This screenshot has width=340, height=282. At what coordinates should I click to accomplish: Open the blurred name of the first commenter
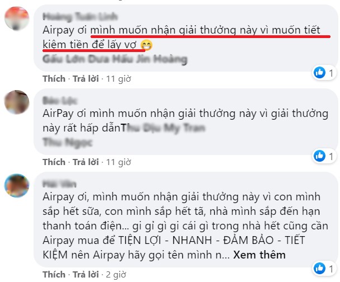click(80, 17)
